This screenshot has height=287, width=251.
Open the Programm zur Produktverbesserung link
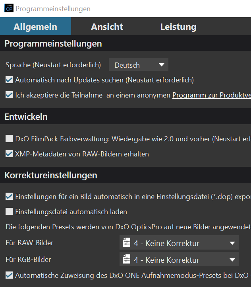tap(211, 95)
